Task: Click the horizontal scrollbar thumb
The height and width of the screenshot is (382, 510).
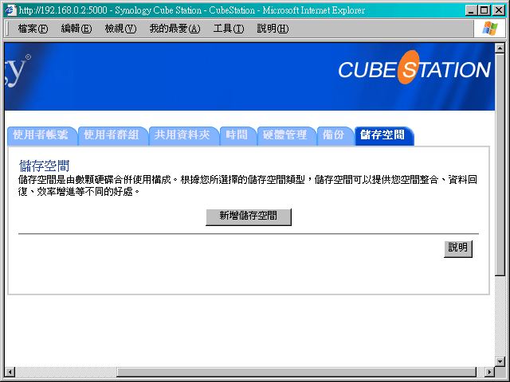Action: coord(296,372)
